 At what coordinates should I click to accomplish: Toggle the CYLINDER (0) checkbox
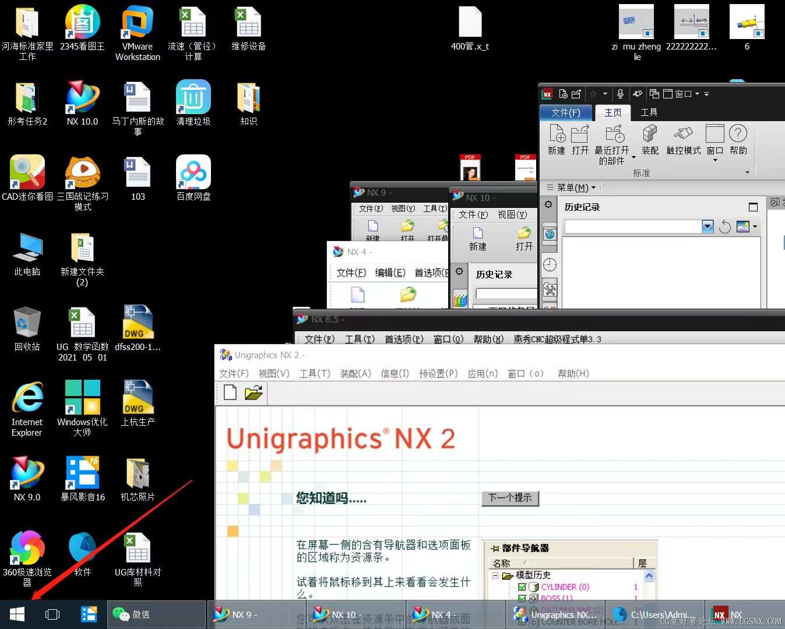[522, 587]
